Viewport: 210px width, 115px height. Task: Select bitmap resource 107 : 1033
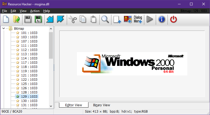tap(29, 41)
